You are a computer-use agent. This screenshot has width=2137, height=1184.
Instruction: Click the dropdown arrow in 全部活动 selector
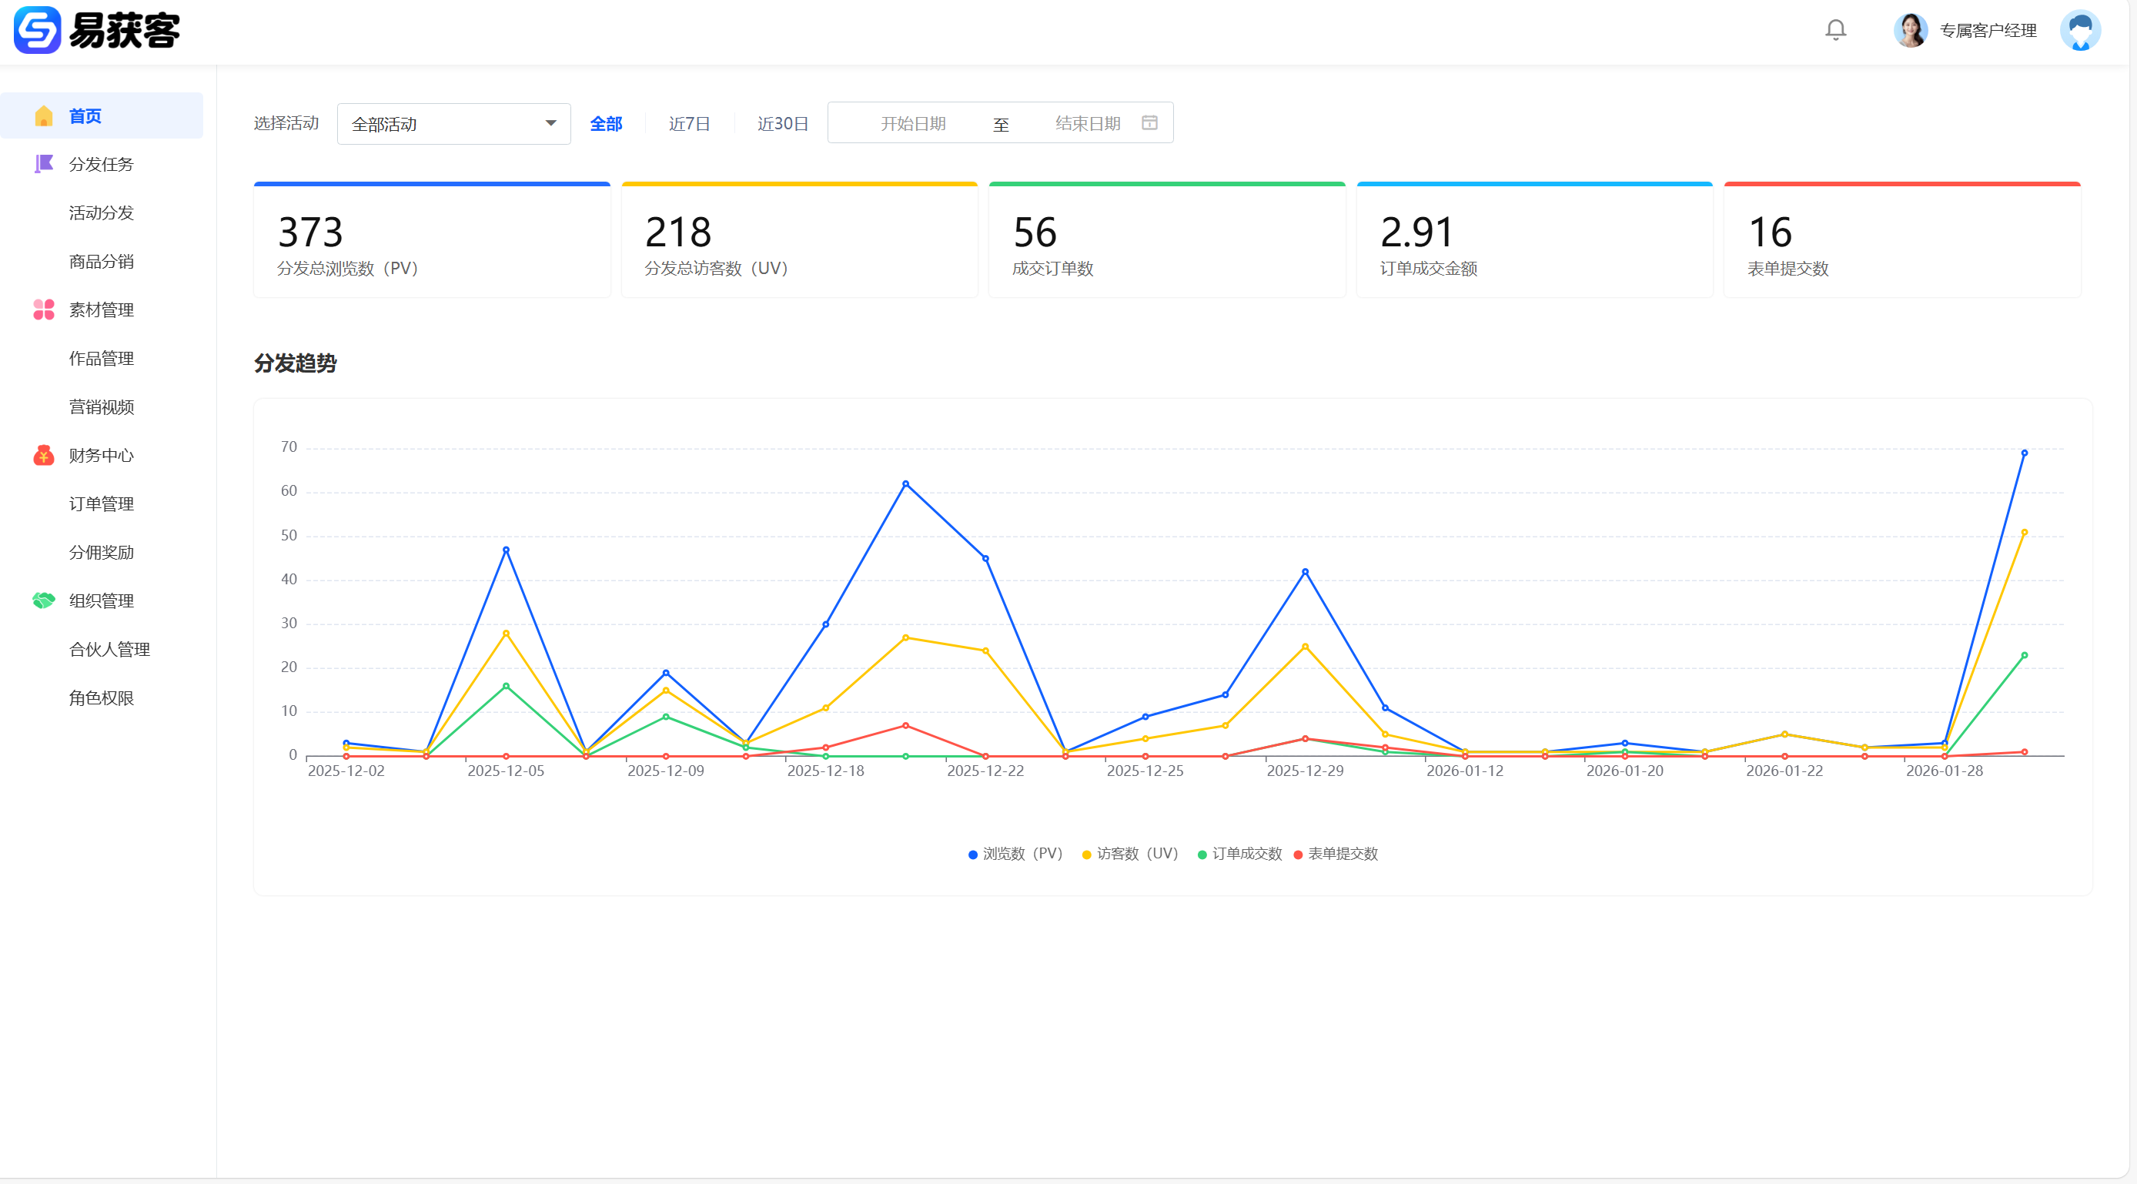(551, 124)
